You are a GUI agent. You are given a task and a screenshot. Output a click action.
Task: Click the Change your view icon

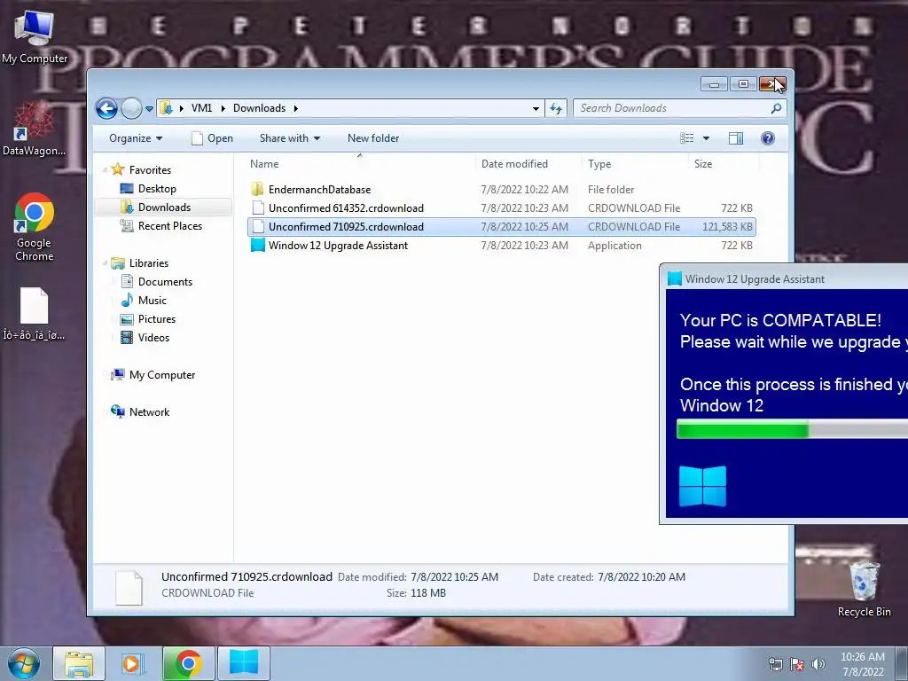point(687,138)
